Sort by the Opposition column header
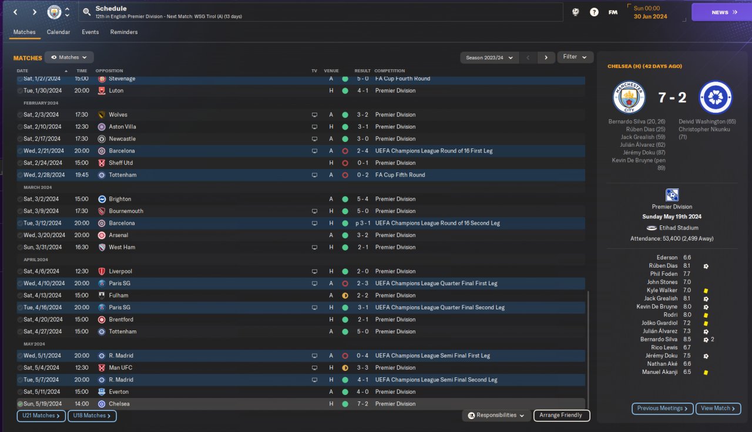The image size is (752, 432). [x=109, y=71]
